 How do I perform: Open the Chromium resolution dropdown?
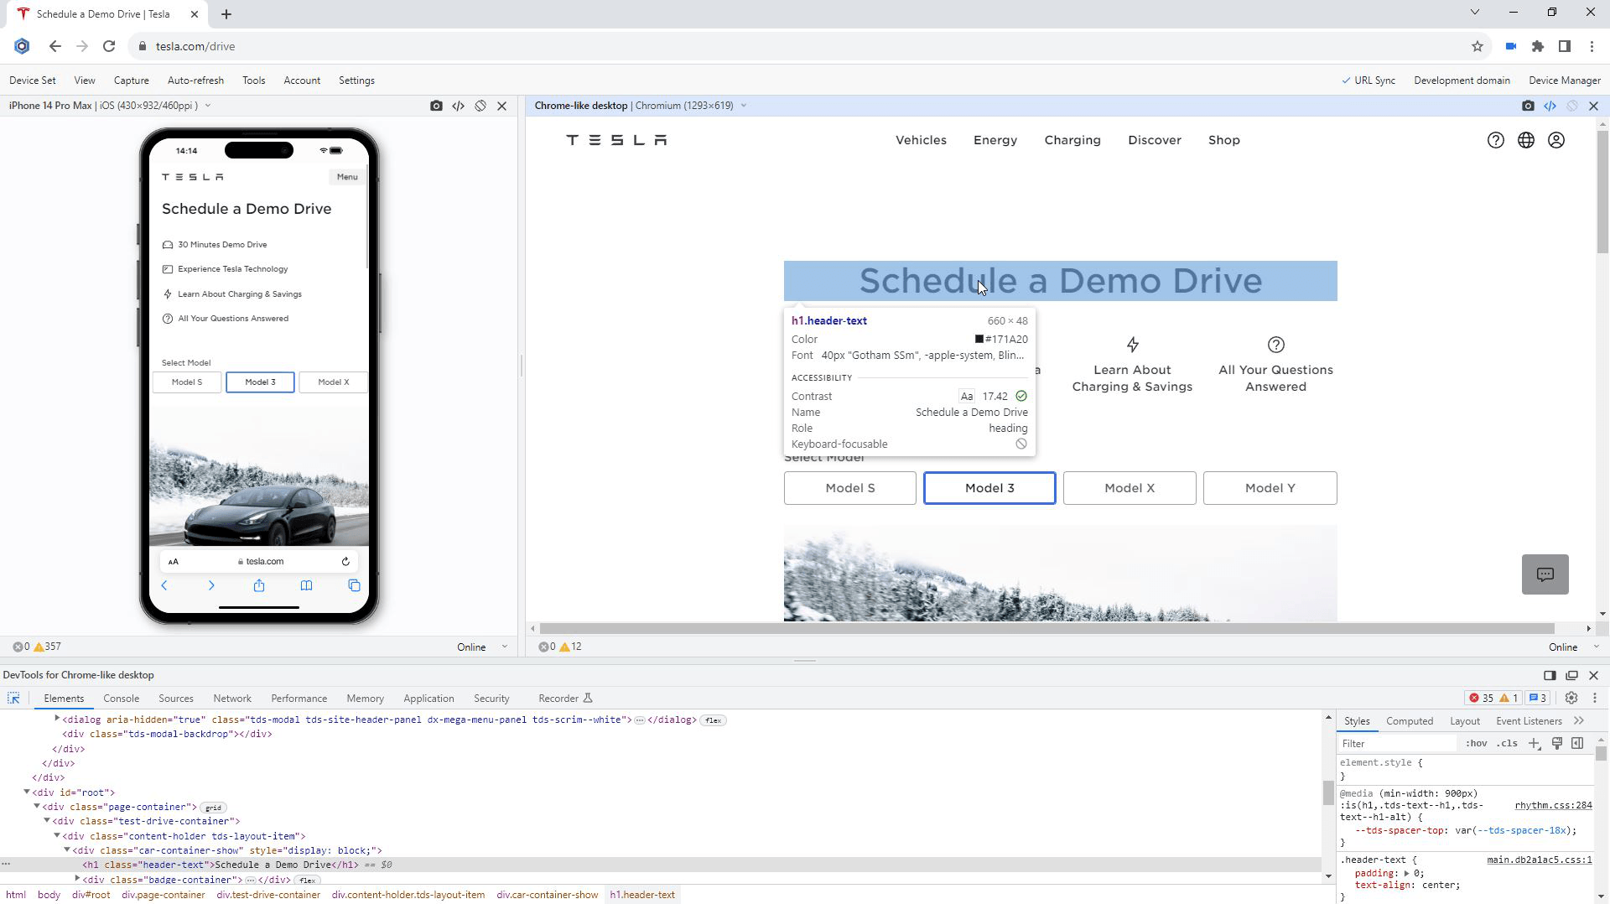pos(743,106)
